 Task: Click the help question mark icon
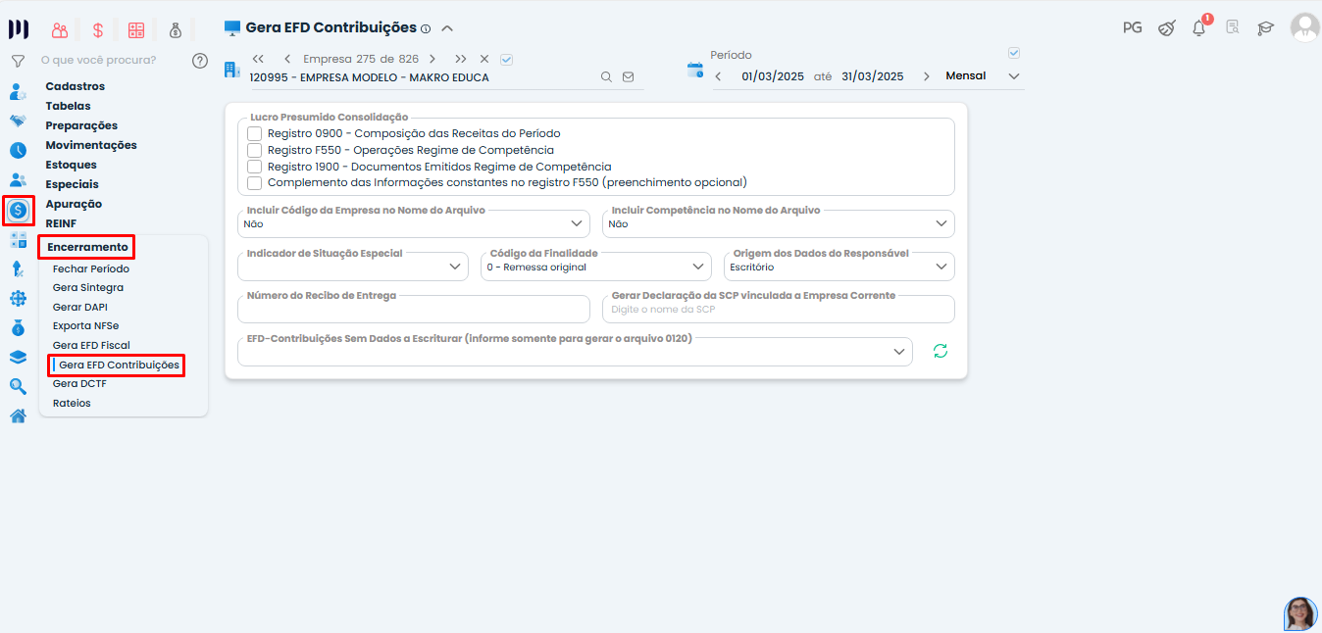tap(200, 61)
